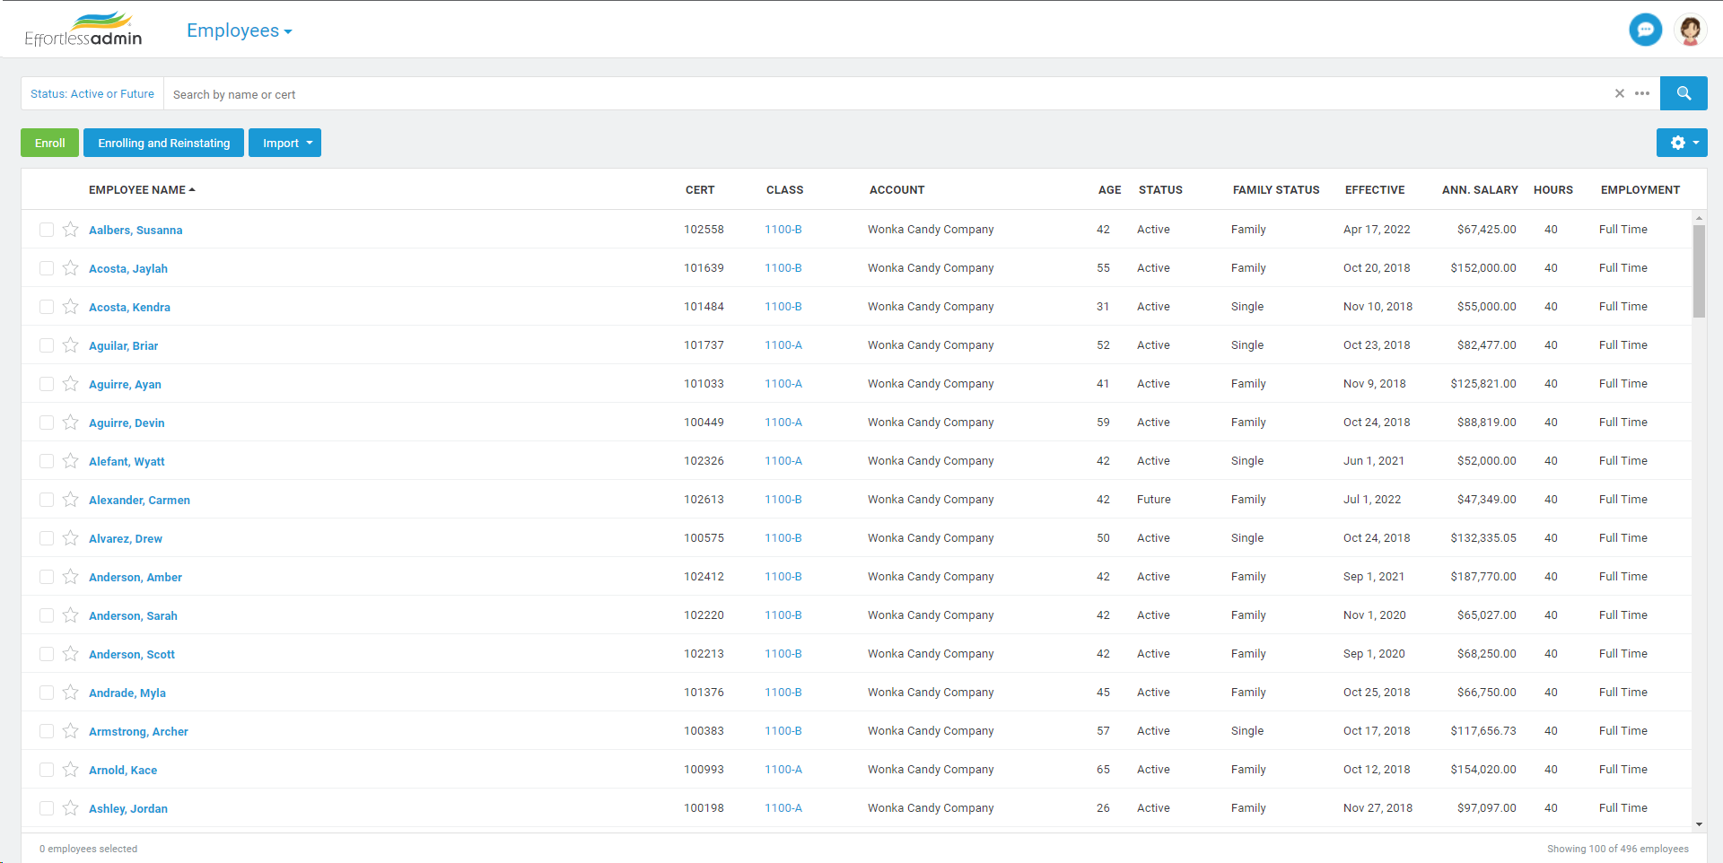Open class 1100-A for Aguilar, Briar
The image size is (1723, 863).
(x=783, y=344)
